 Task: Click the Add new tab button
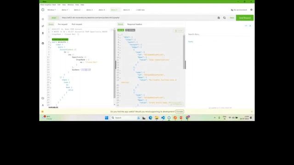140,10
